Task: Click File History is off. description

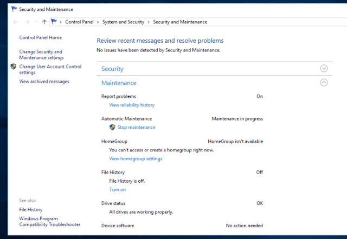Action: [127, 181]
